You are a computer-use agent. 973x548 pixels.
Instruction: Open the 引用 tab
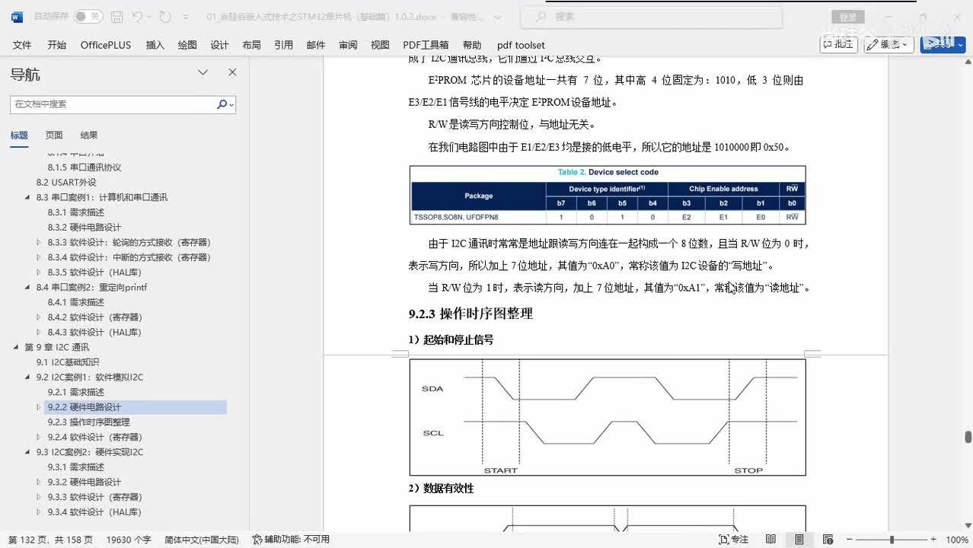coord(283,45)
